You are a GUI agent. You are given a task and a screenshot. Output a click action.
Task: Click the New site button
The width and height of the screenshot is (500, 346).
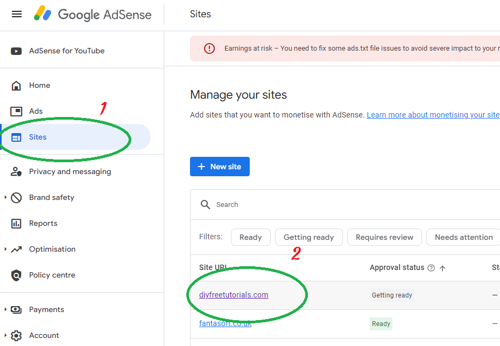[x=220, y=167]
